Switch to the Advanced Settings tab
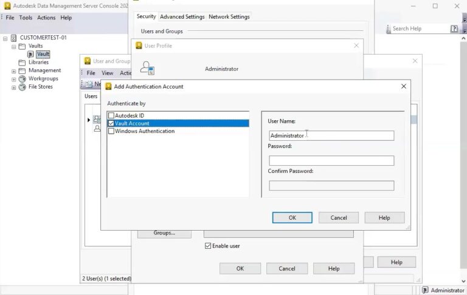Image resolution: width=467 pixels, height=295 pixels. coord(182,17)
